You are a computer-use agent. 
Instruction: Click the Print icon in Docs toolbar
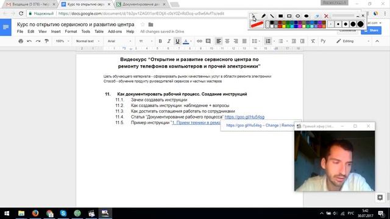(x=21, y=41)
